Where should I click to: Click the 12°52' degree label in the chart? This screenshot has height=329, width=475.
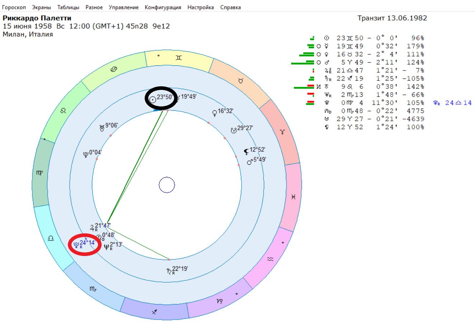tap(257, 150)
